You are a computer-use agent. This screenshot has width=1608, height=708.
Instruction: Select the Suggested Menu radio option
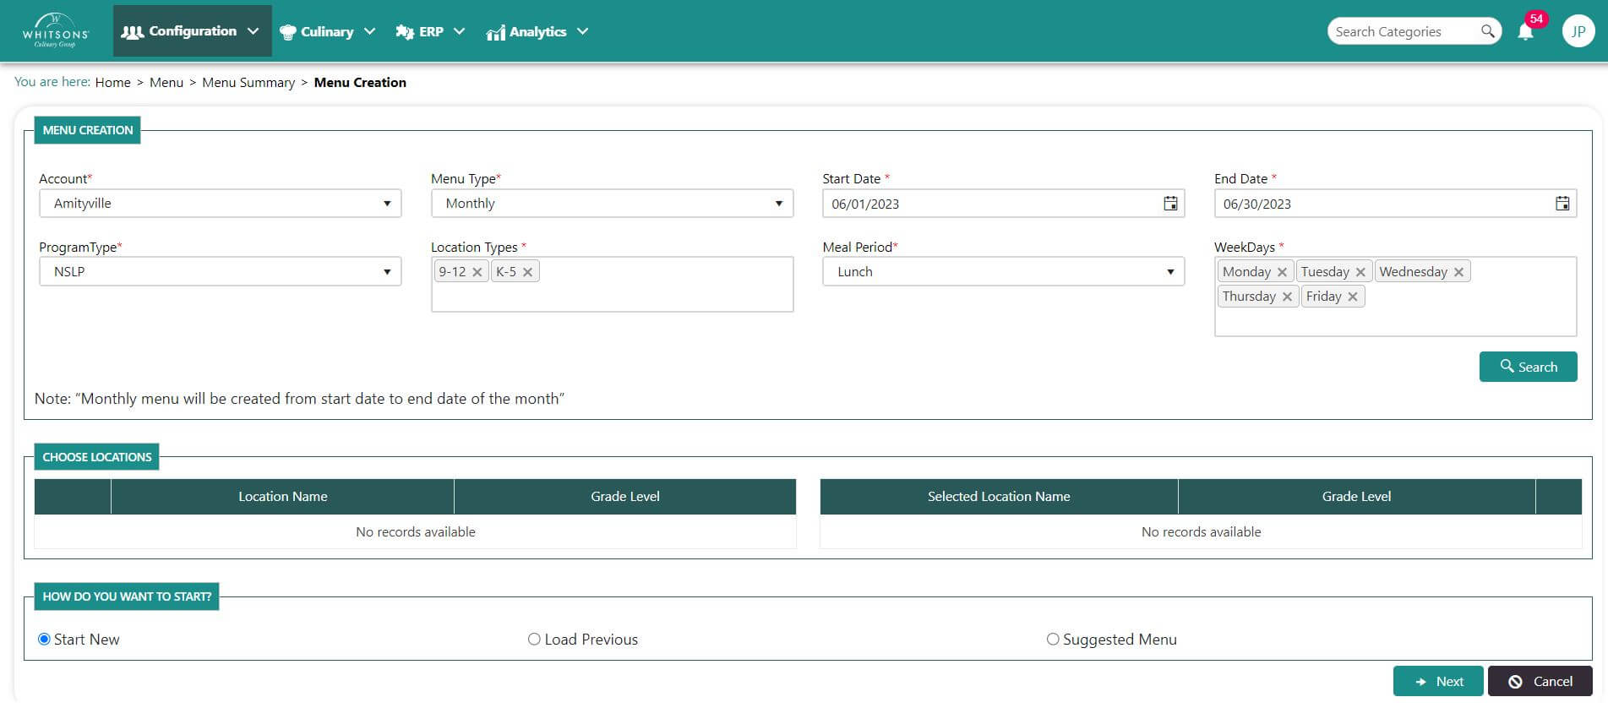pyautogui.click(x=1053, y=640)
